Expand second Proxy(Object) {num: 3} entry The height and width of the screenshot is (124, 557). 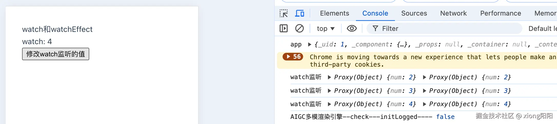coord(424,91)
